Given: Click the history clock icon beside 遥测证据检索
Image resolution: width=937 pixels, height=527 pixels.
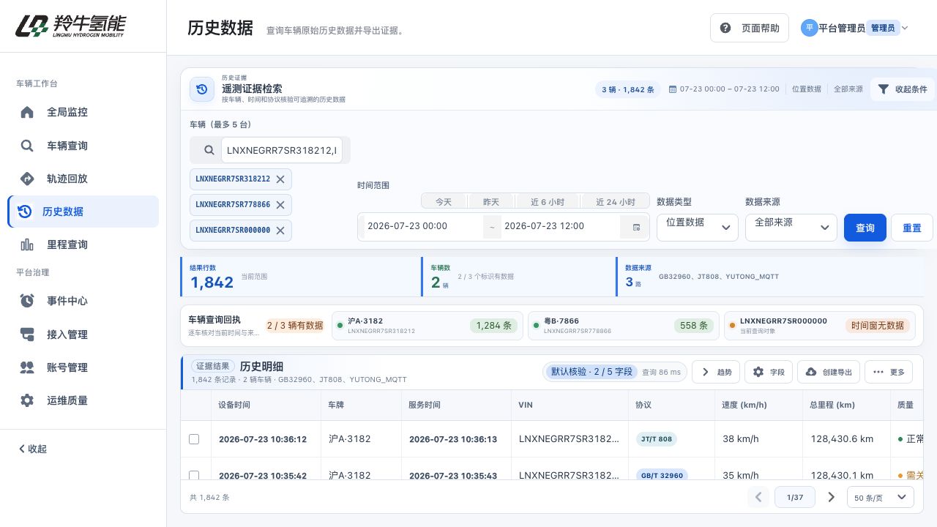Looking at the screenshot, I should point(202,89).
